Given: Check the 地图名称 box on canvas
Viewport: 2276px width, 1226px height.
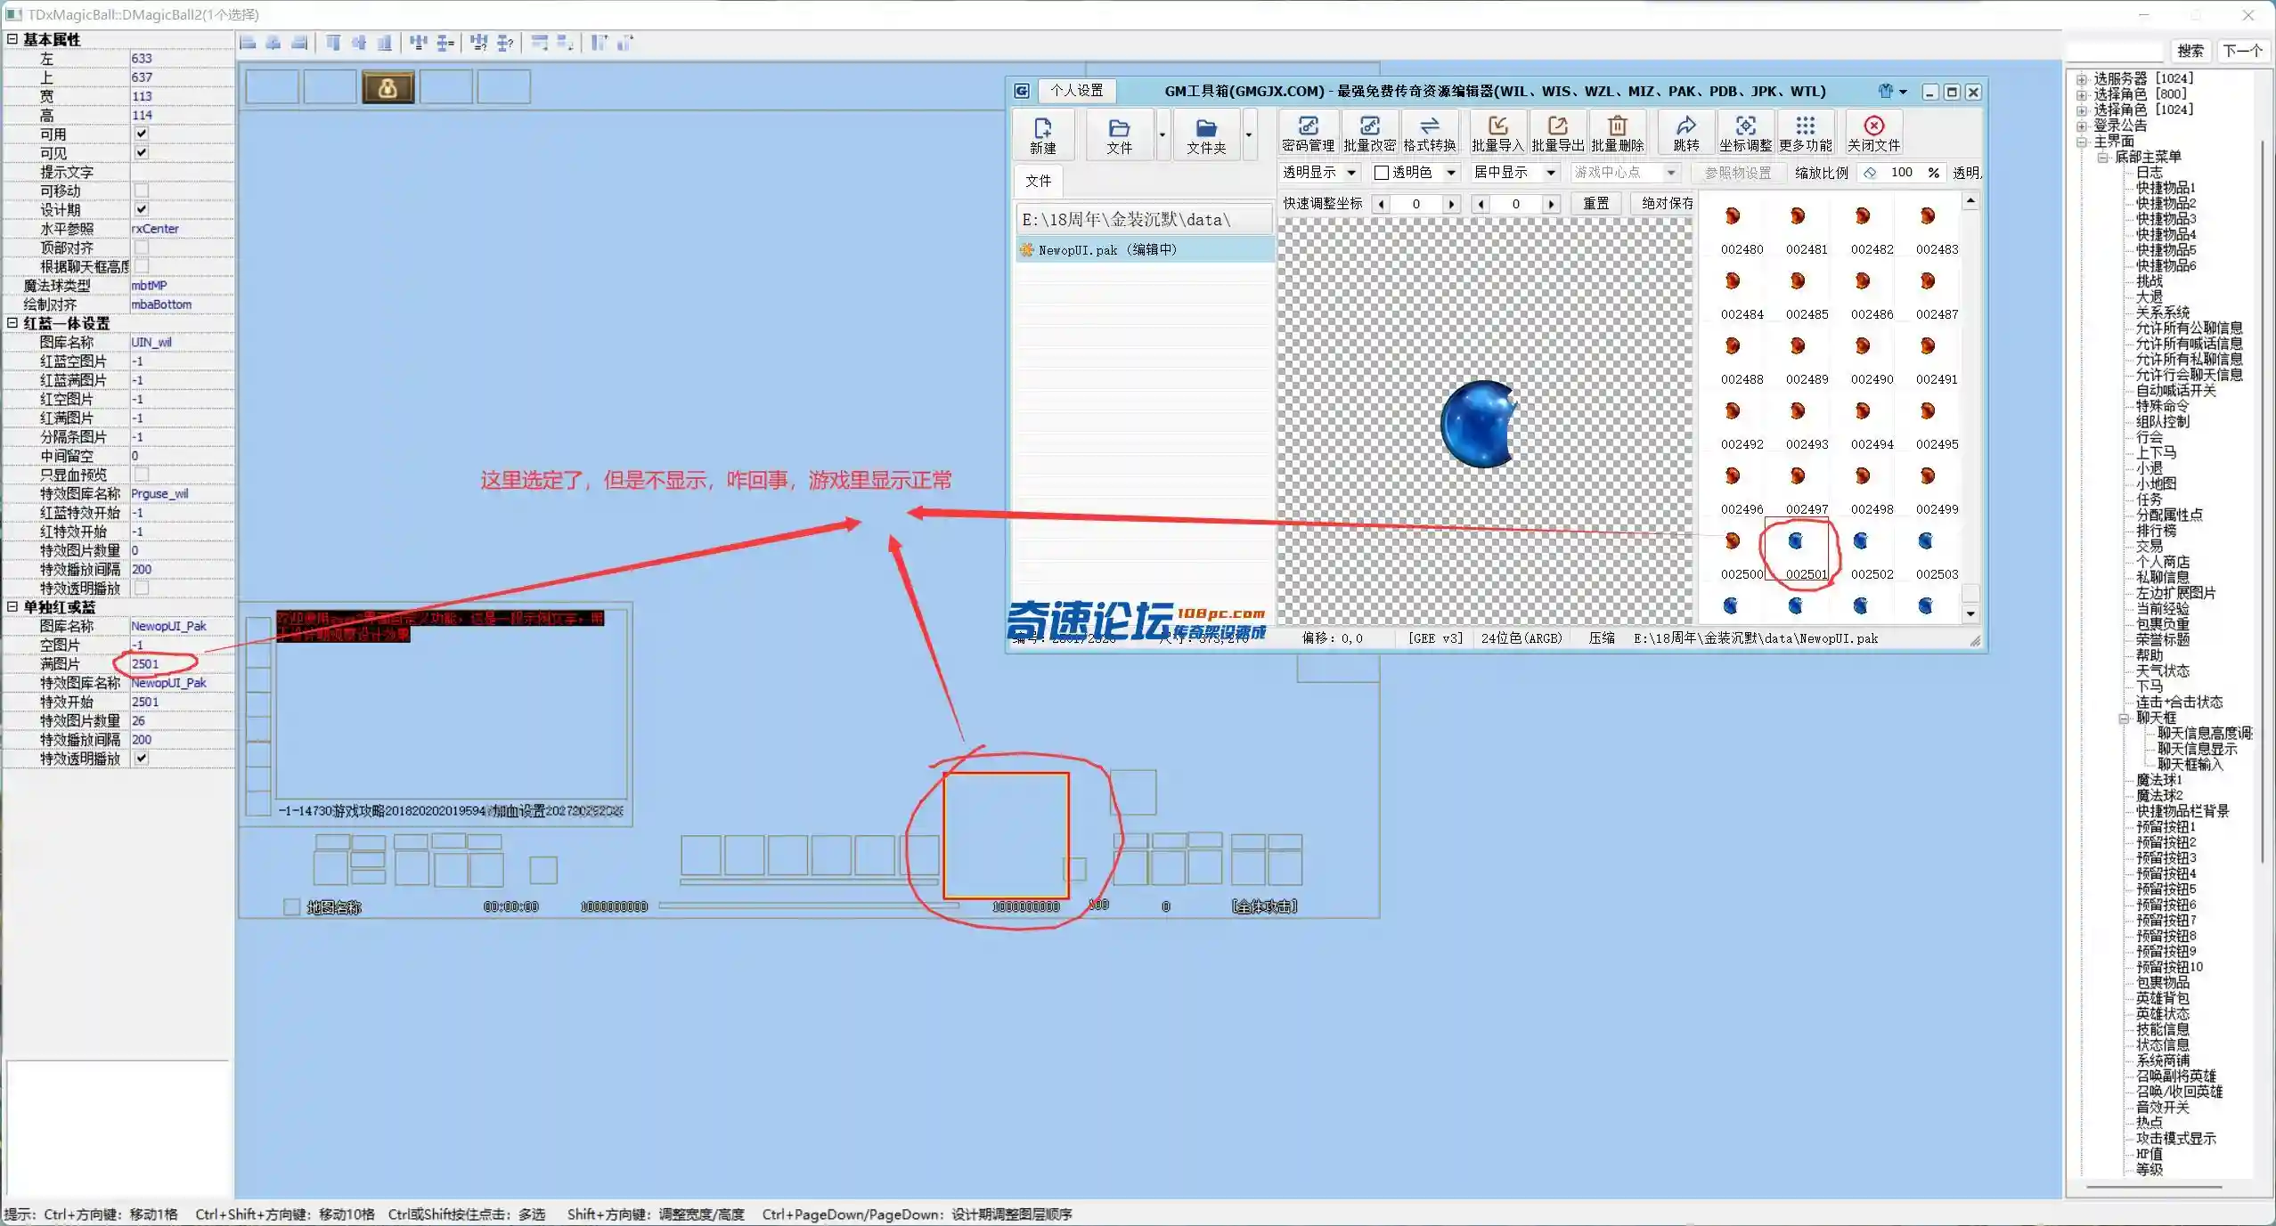Looking at the screenshot, I should point(291,906).
